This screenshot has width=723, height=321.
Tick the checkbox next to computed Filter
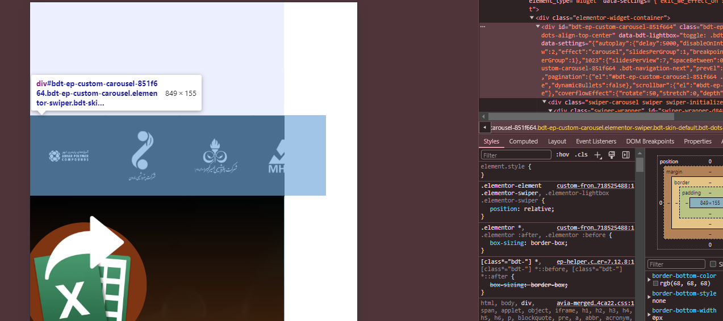click(x=713, y=264)
